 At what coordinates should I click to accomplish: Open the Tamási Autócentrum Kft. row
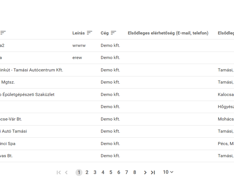[x=117, y=70]
